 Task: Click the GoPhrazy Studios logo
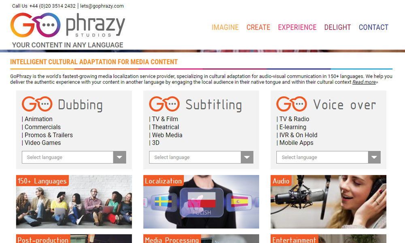tap(68, 25)
